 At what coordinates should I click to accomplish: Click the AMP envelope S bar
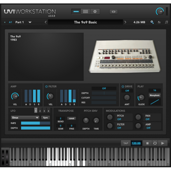click(x=34, y=96)
